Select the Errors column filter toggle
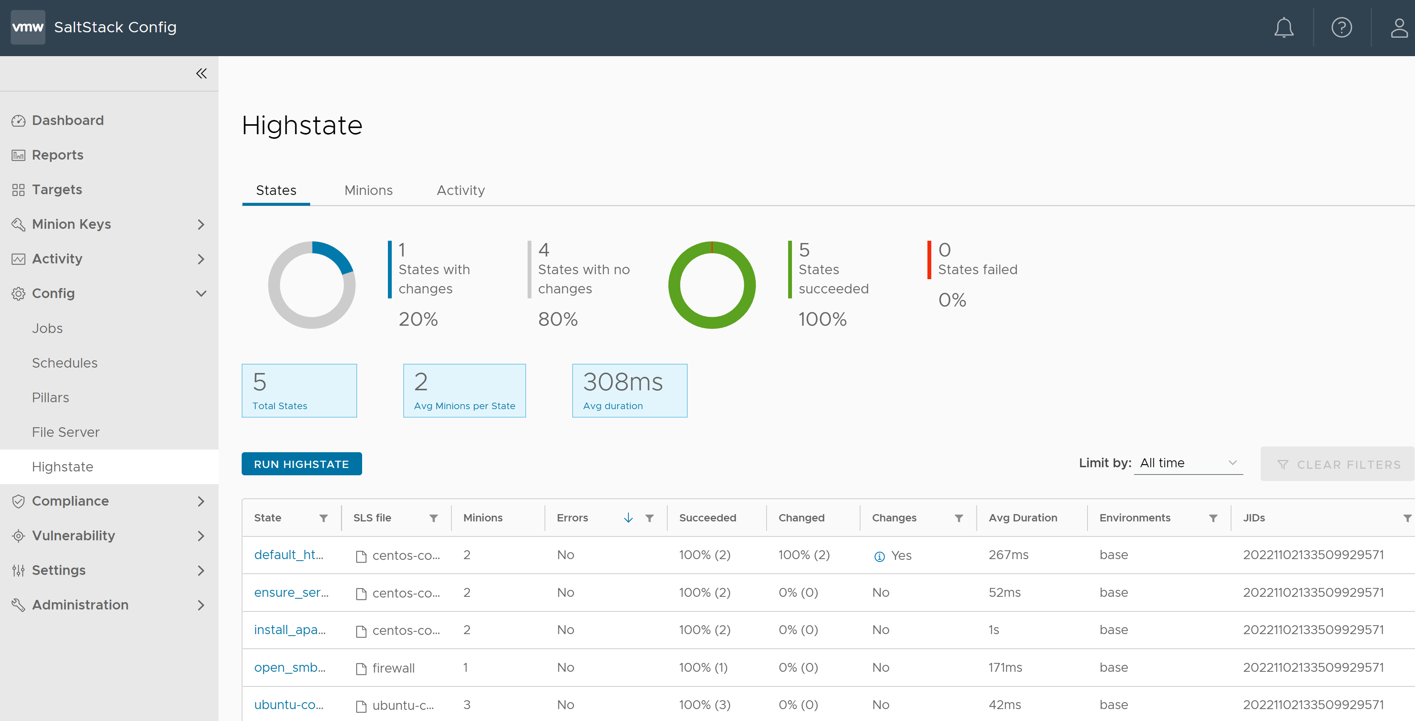The width and height of the screenshot is (1415, 721). tap(650, 518)
